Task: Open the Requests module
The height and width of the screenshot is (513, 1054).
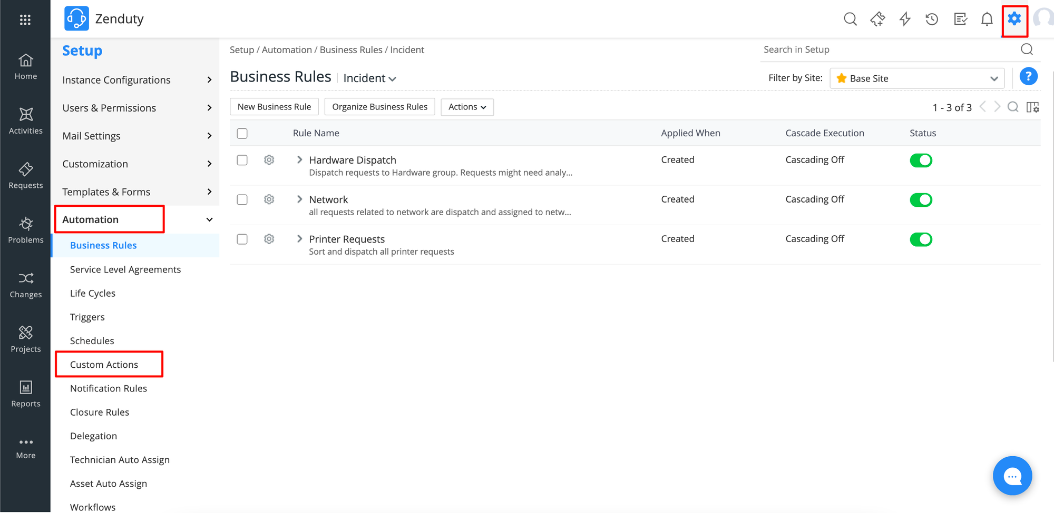Action: click(25, 176)
